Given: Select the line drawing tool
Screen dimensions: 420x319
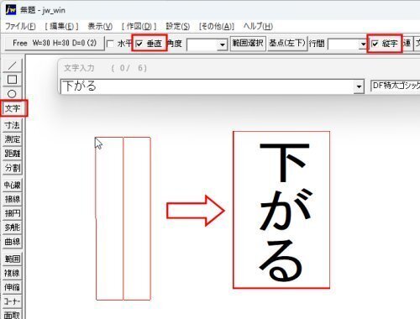Looking at the screenshot, I should click(x=12, y=65).
